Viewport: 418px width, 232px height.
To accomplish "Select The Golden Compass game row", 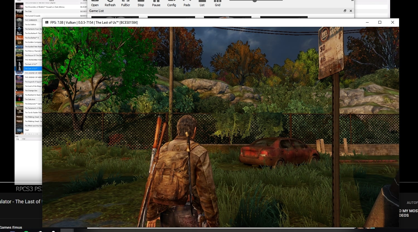I will 28,42.
